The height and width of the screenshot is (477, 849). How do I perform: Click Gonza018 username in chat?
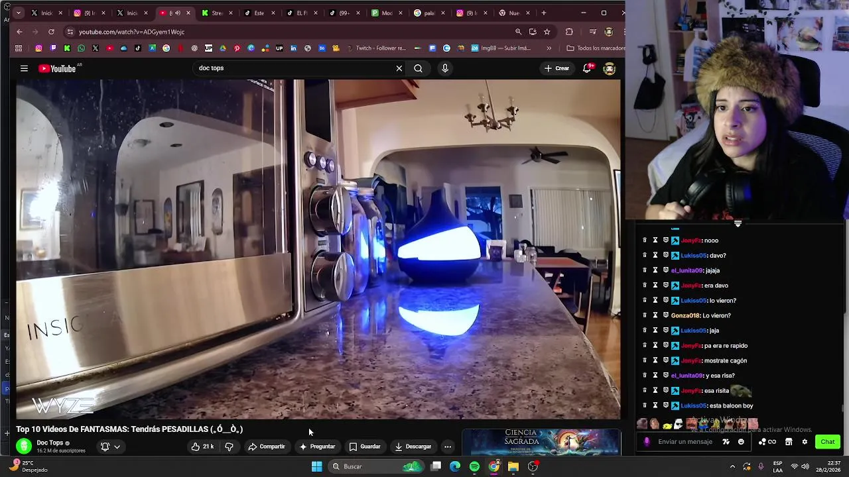pyautogui.click(x=685, y=315)
